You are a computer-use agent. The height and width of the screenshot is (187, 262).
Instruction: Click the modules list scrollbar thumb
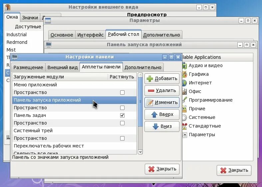tap(140, 102)
